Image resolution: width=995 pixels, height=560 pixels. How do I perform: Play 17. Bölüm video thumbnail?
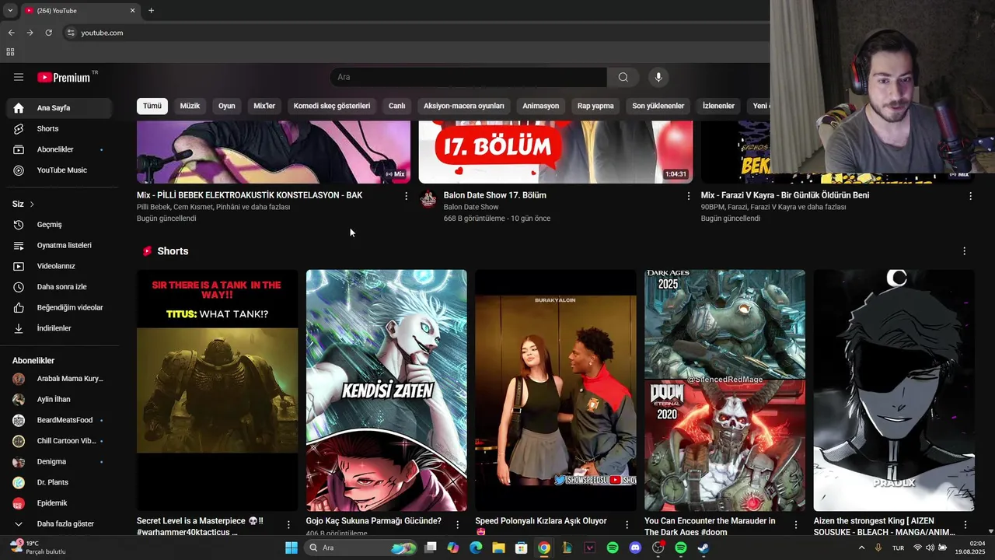point(556,152)
